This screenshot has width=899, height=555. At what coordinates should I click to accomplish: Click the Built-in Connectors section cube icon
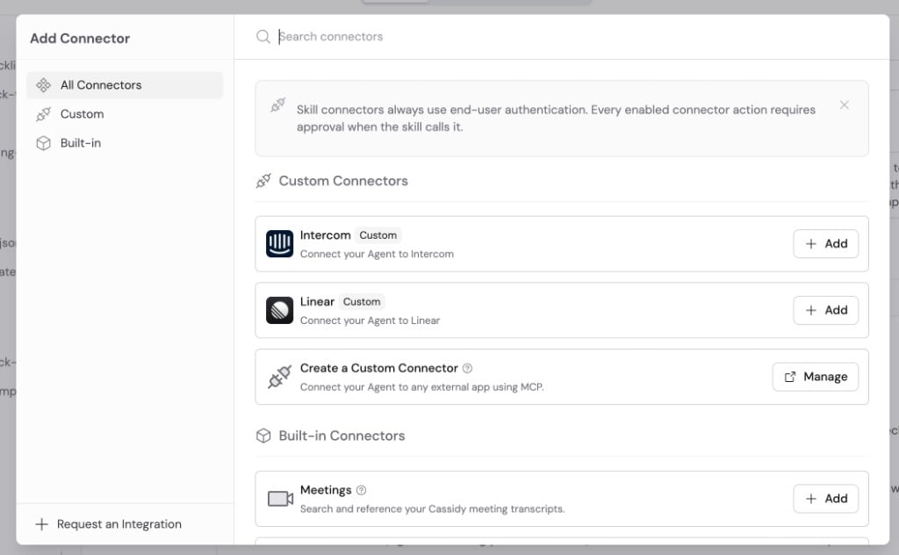pyautogui.click(x=263, y=436)
